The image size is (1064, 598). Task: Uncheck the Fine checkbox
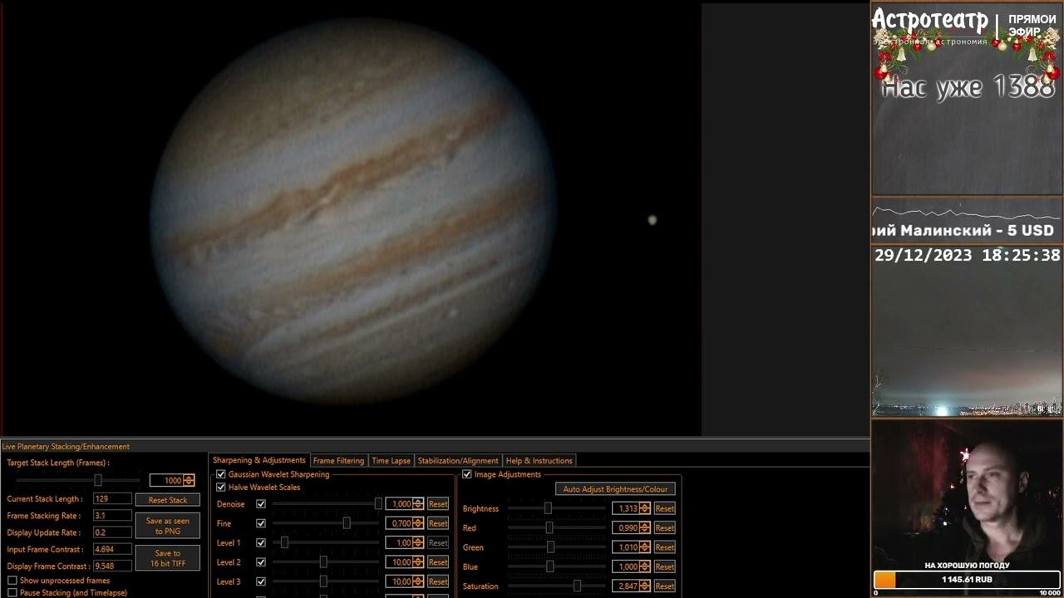coord(261,523)
